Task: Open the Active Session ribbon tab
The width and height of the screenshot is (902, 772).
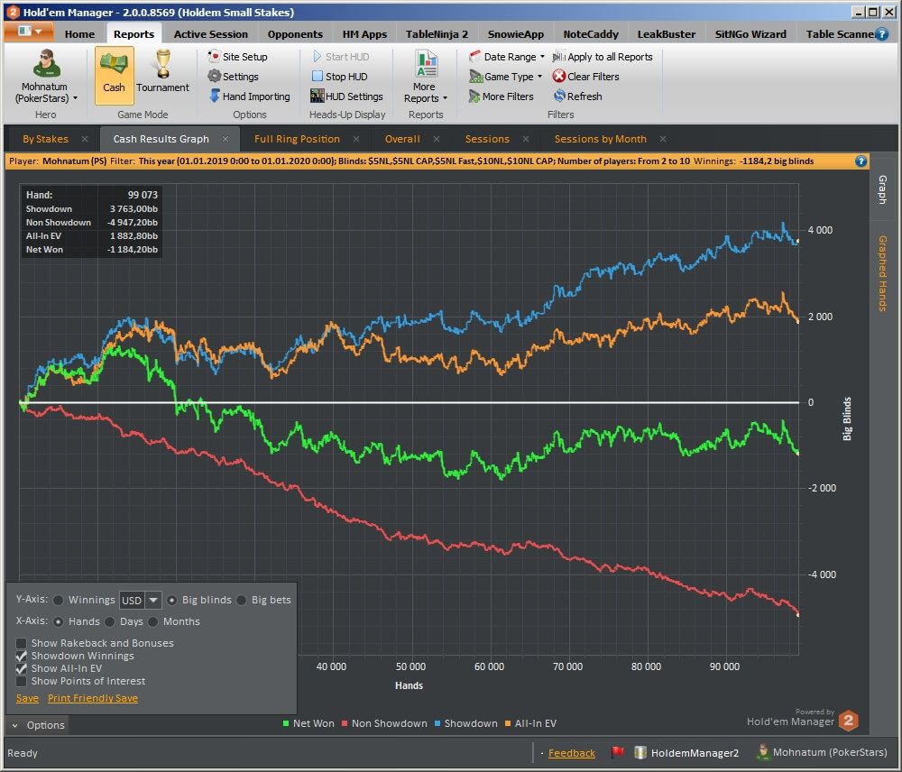Action: [210, 34]
